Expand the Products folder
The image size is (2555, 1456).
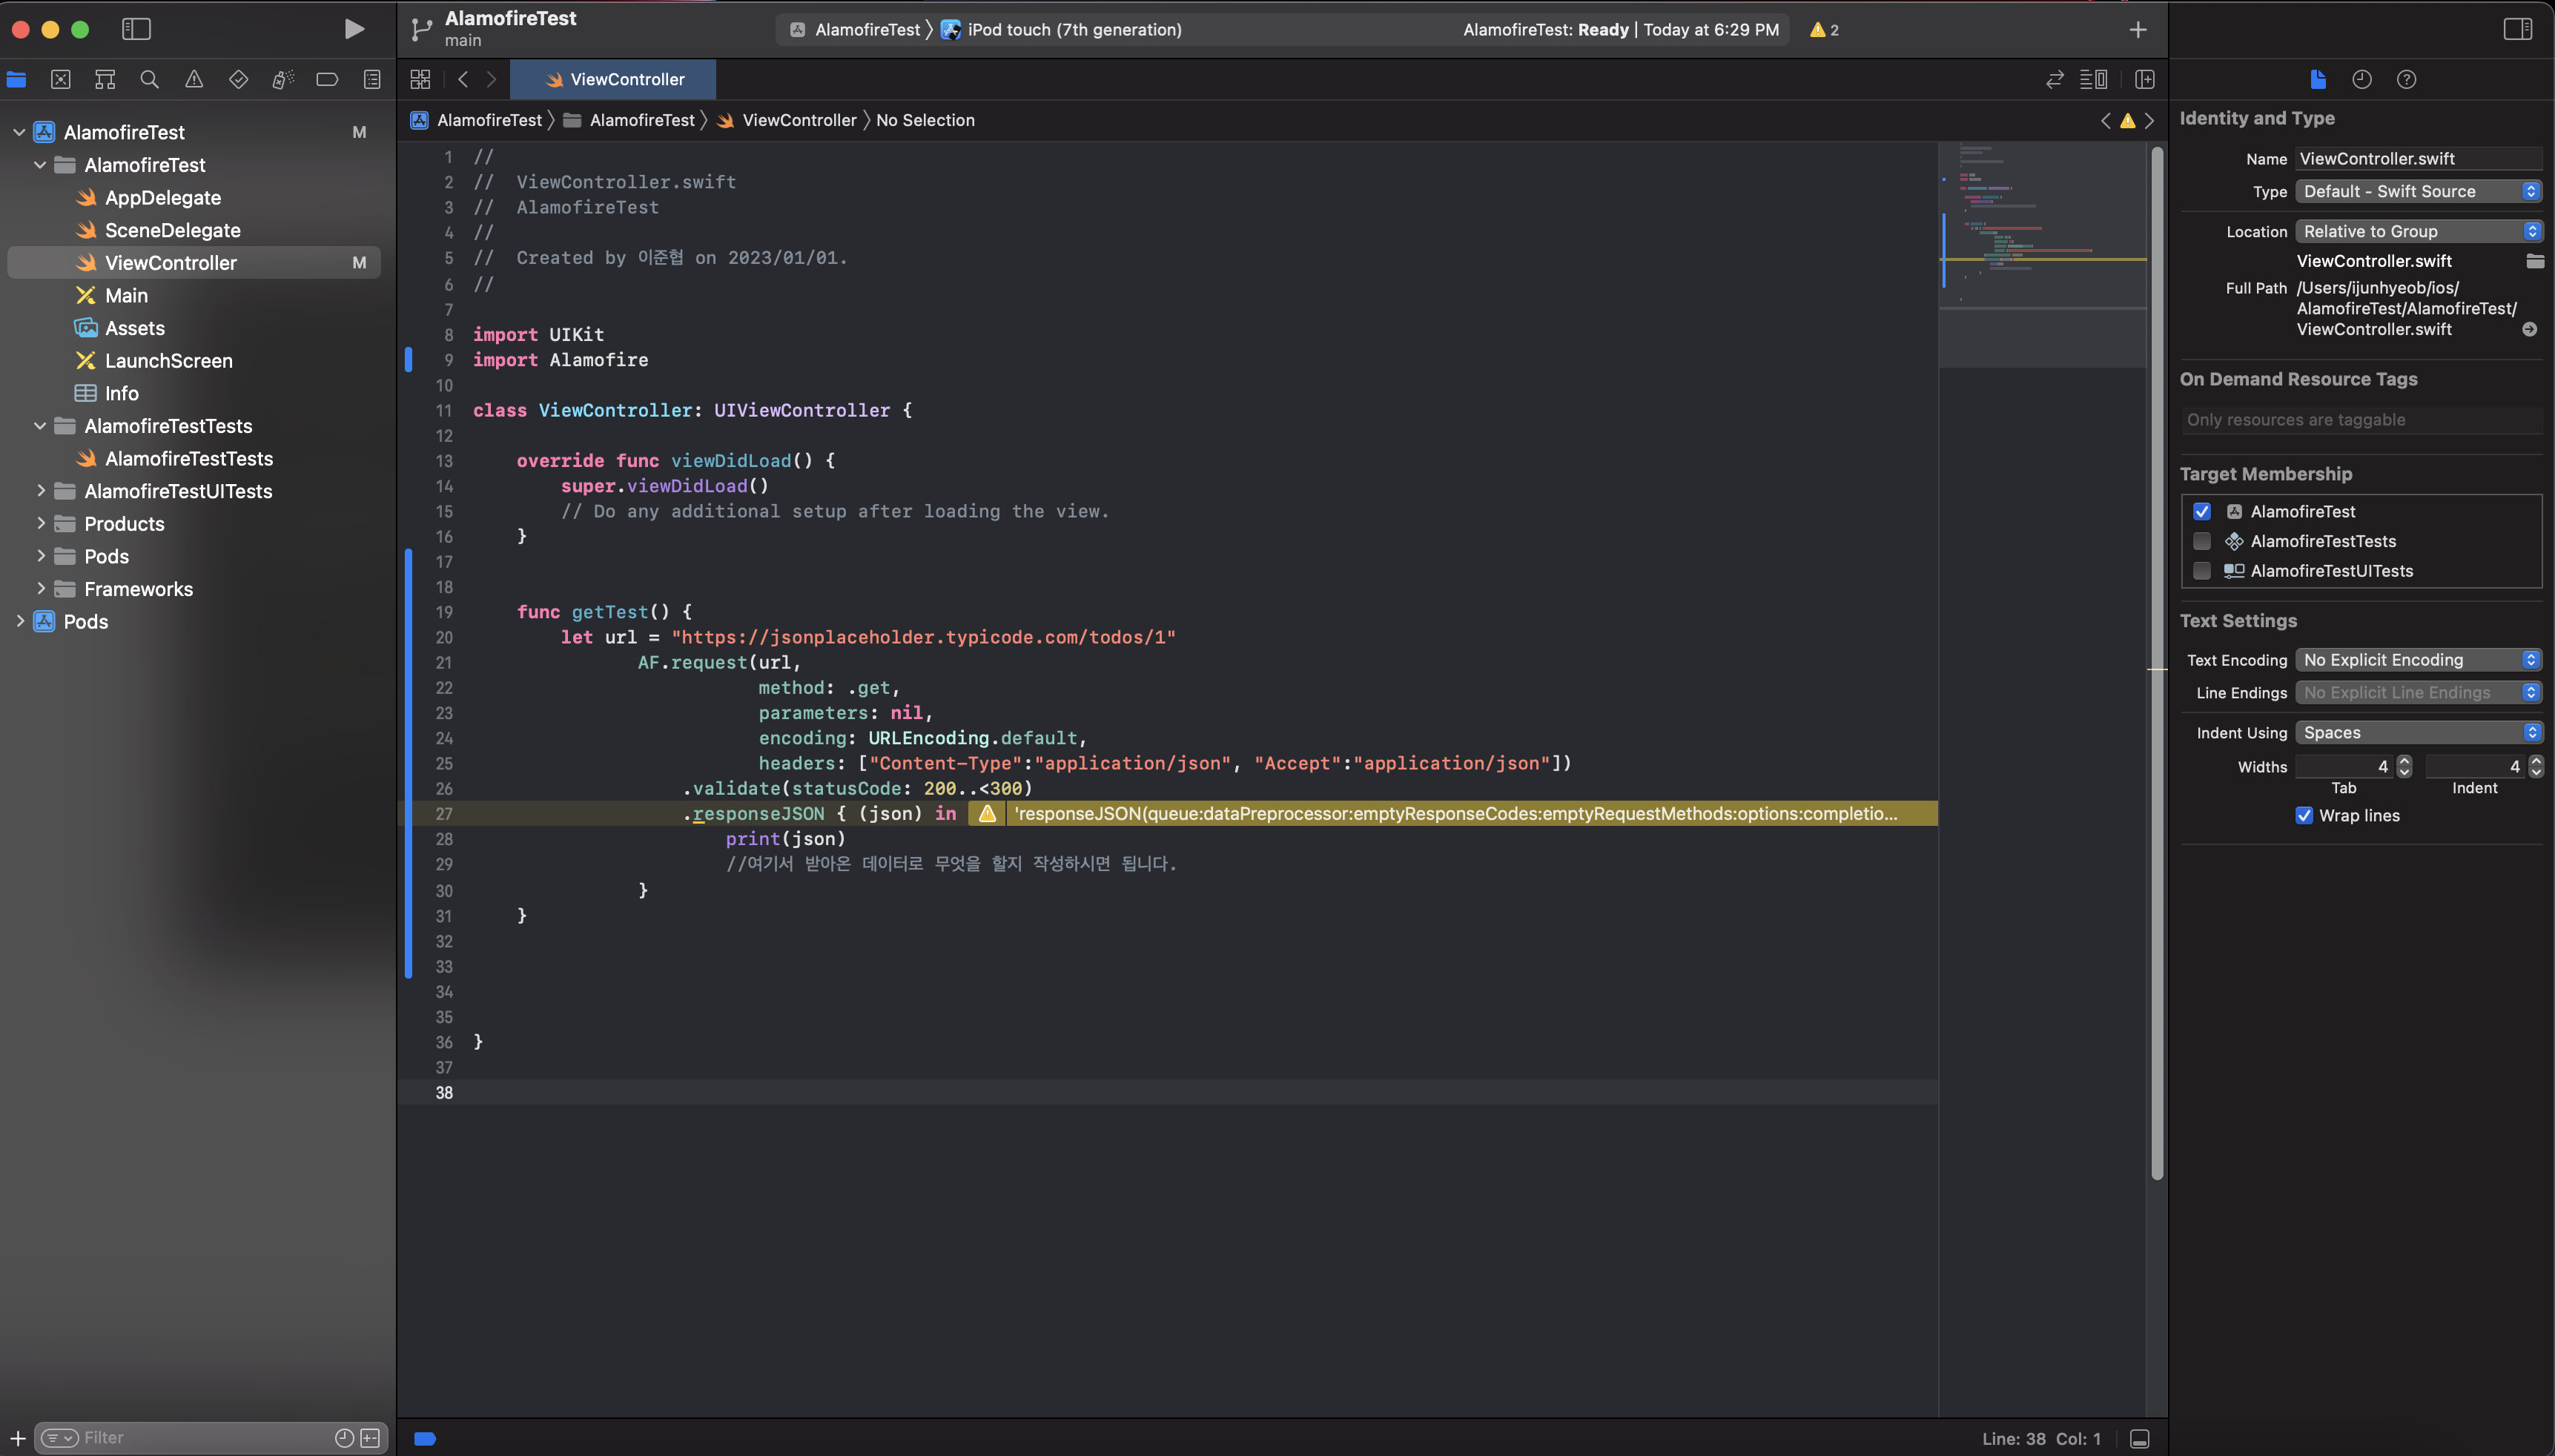pyautogui.click(x=41, y=523)
